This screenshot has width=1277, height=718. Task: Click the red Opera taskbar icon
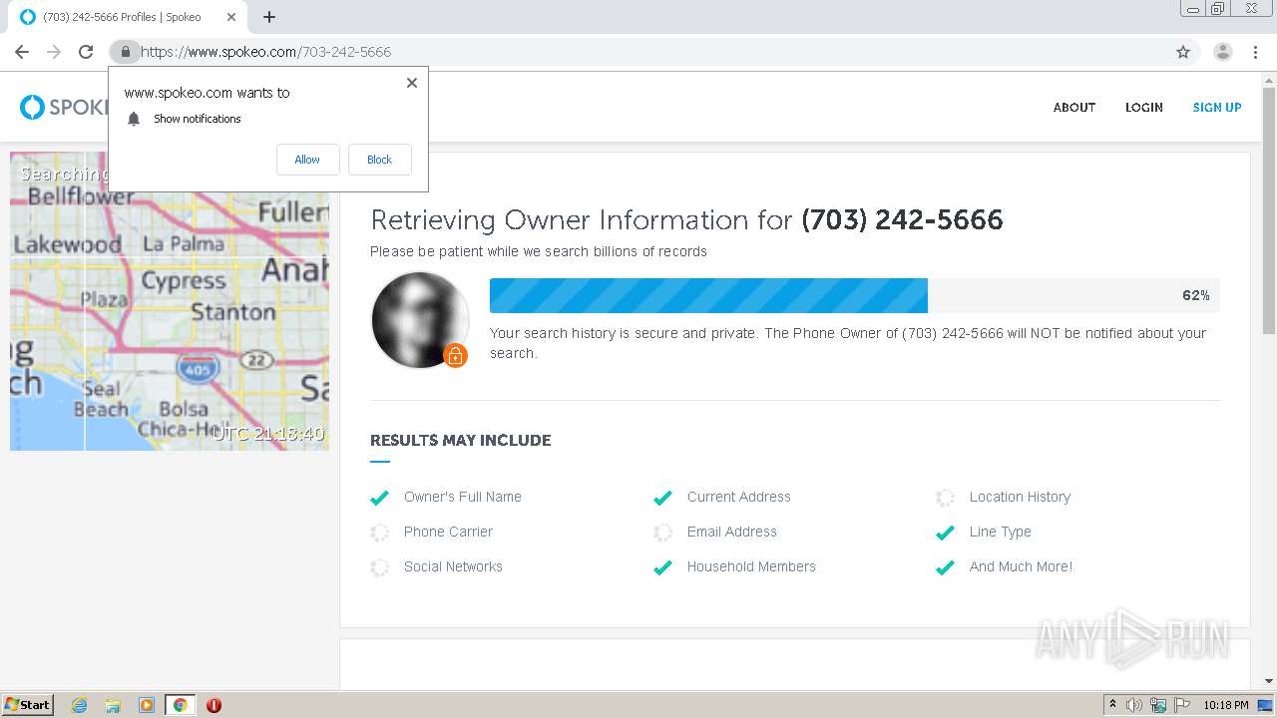pyautogui.click(x=213, y=705)
